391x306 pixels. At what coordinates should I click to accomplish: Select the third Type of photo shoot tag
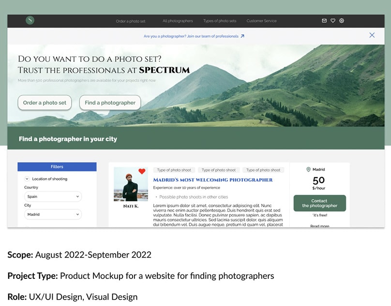[263, 170]
